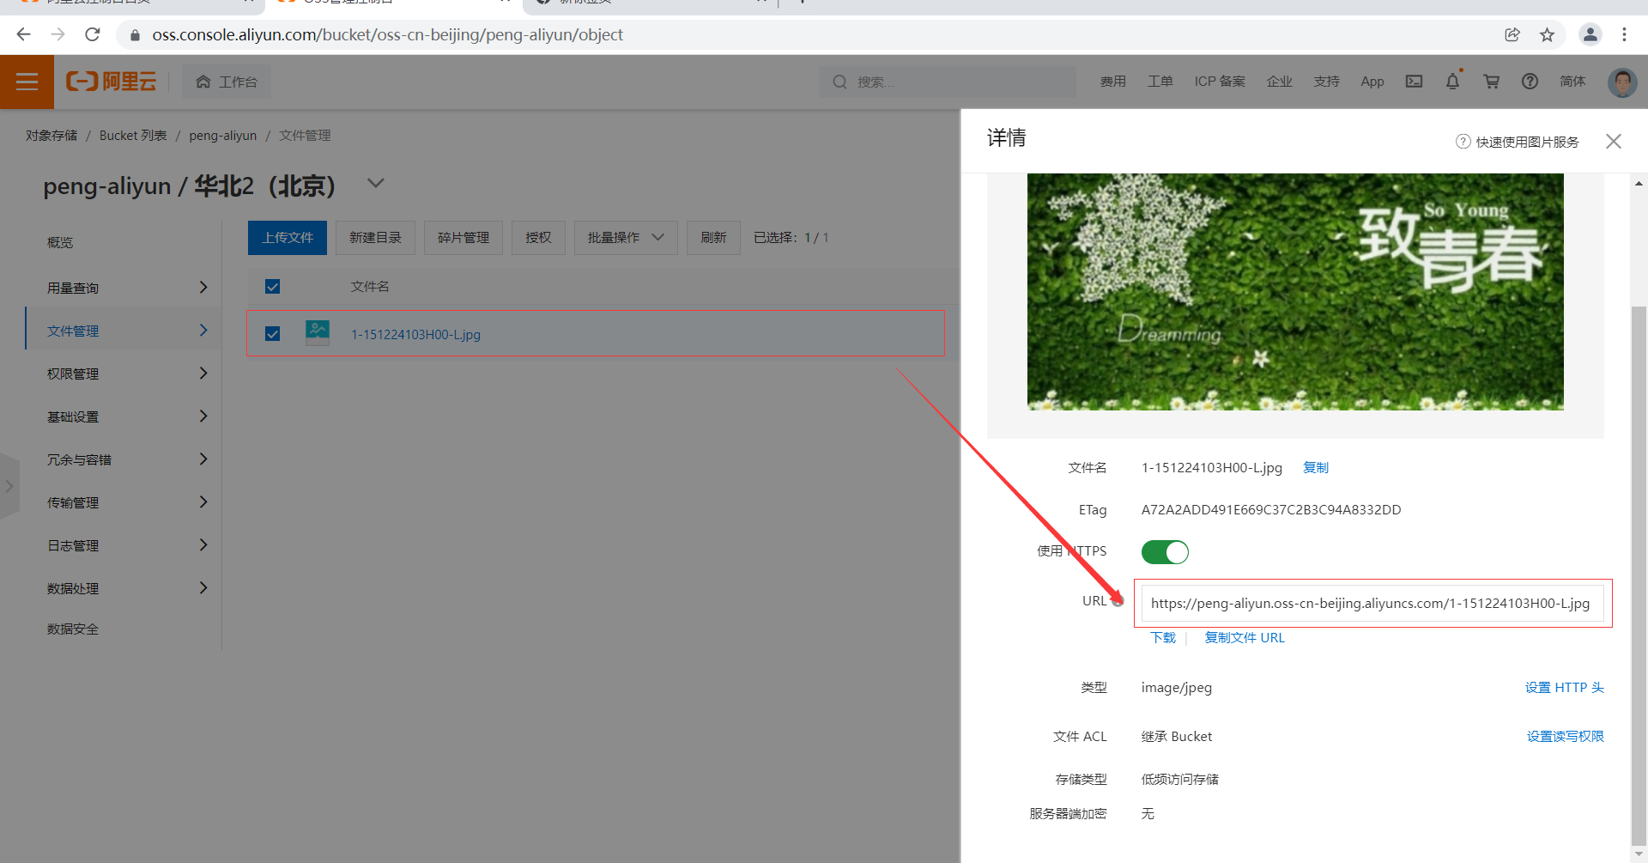The image size is (1648, 863).
Task: Click the 上传文件 button
Action: [x=288, y=238]
